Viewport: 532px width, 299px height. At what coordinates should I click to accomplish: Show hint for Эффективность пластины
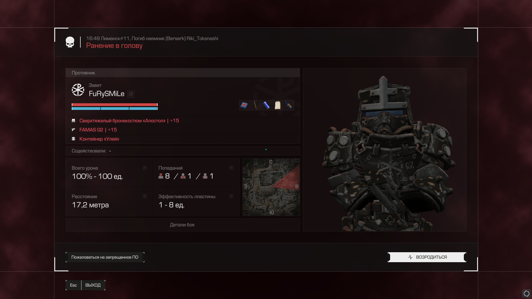pyautogui.click(x=231, y=196)
